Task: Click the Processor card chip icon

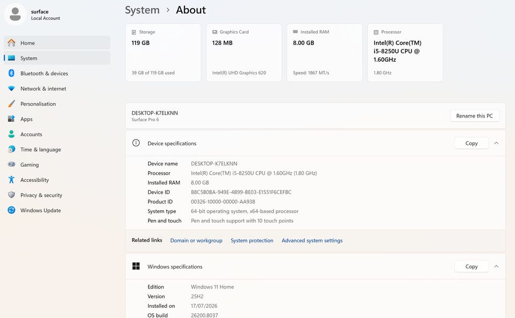Action: click(376, 32)
